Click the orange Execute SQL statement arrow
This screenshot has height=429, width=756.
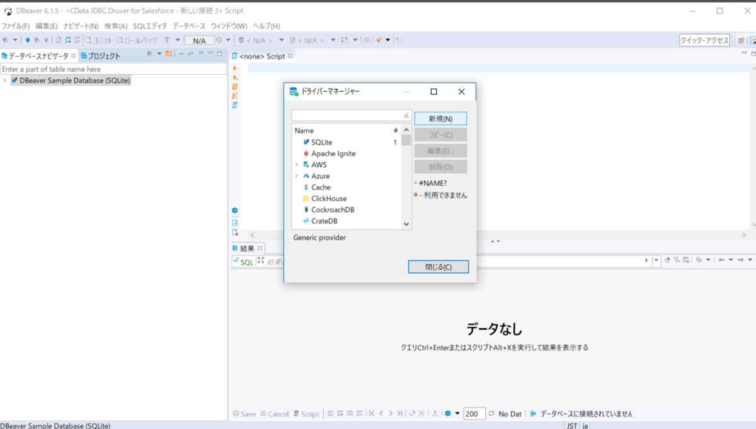click(x=235, y=67)
